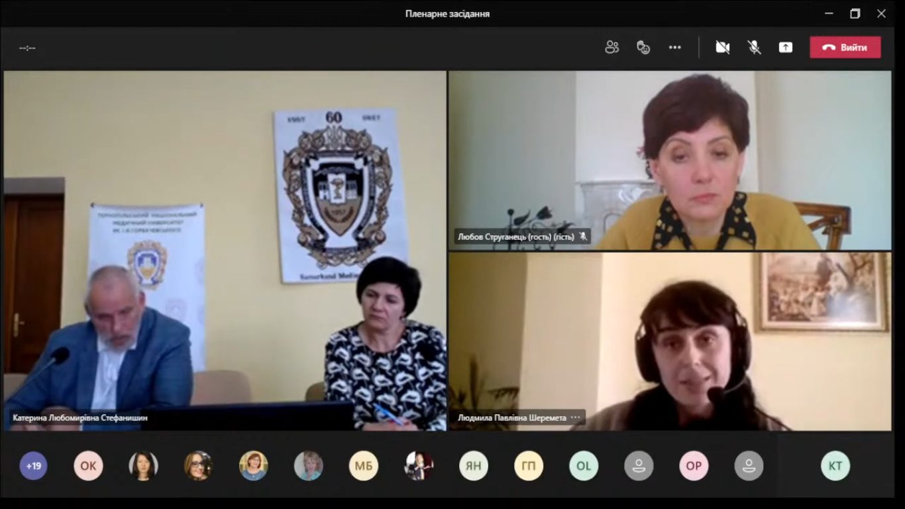Click the KT self-view avatar
Image resolution: width=905 pixels, height=509 pixels.
(x=835, y=466)
